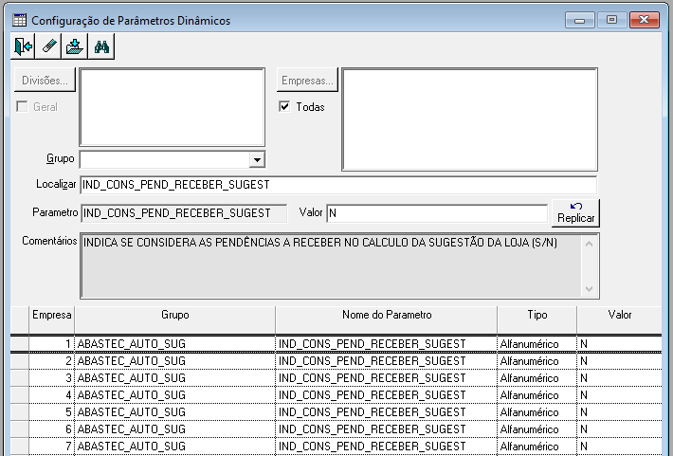Viewport: 673px width, 456px height.
Task: Toggle the Todas checkbox
Action: pos(284,106)
